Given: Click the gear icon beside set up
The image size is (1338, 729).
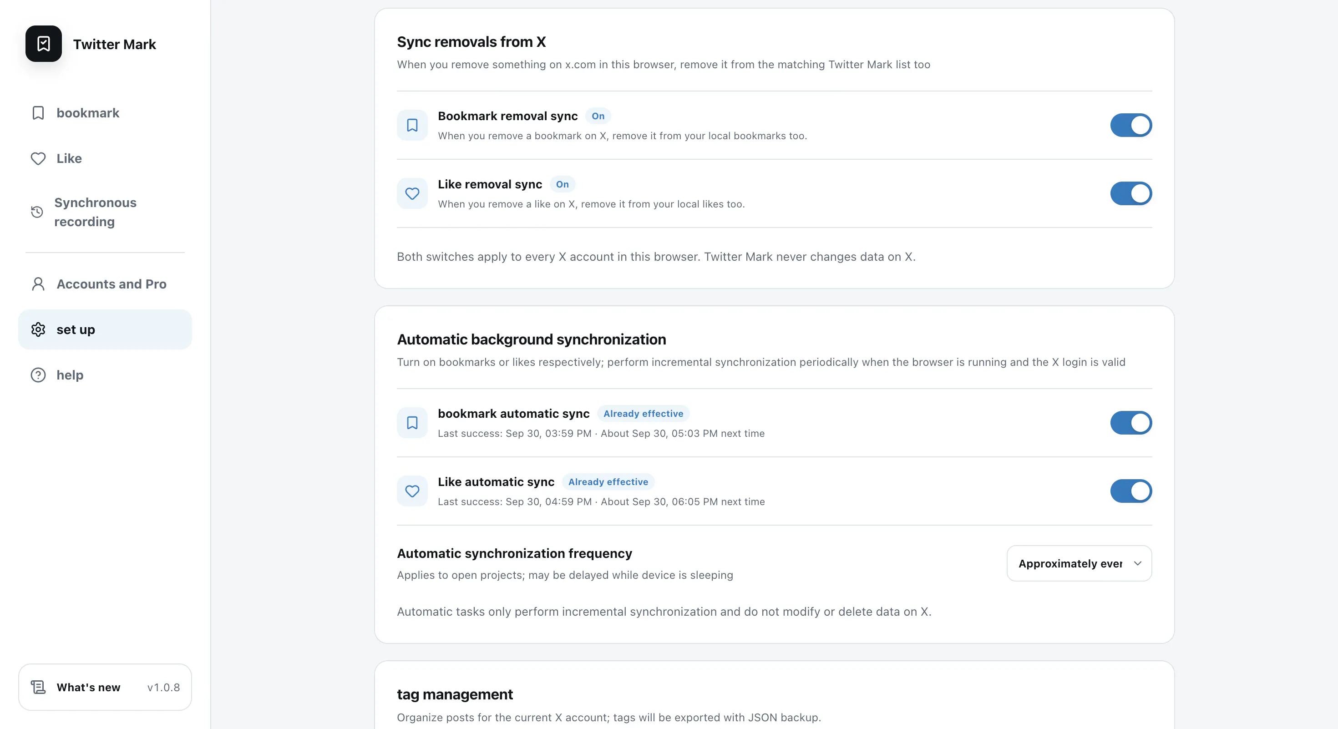Looking at the screenshot, I should click(38, 329).
